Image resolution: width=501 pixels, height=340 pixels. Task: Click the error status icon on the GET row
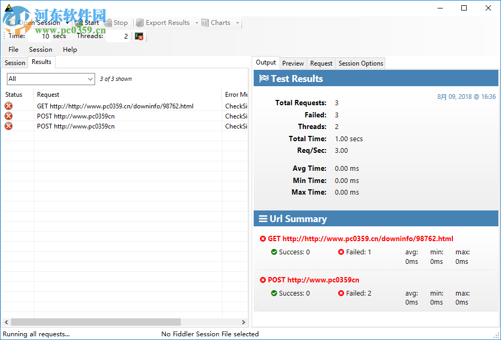coord(8,105)
